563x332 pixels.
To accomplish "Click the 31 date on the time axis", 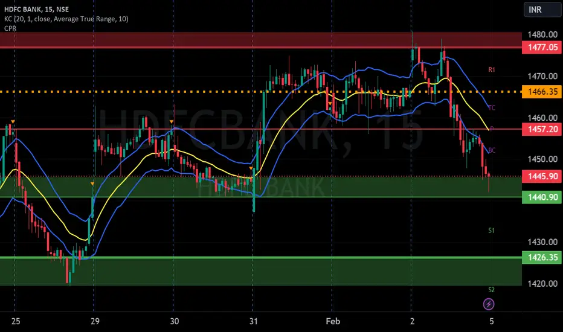I will coord(254,321).
